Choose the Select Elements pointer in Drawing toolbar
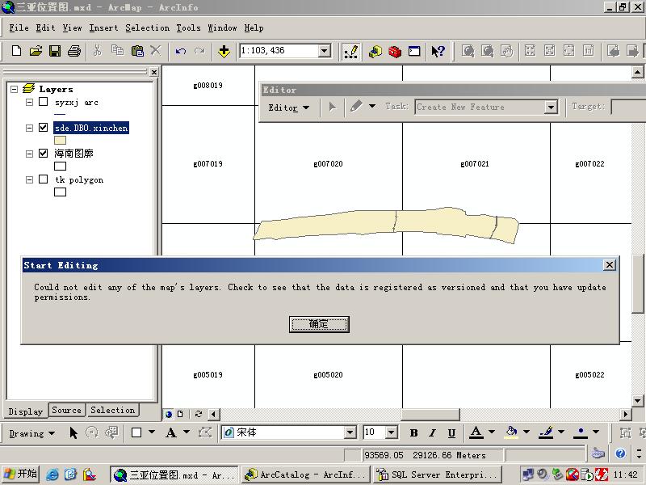The width and height of the screenshot is (646, 485). click(x=73, y=432)
